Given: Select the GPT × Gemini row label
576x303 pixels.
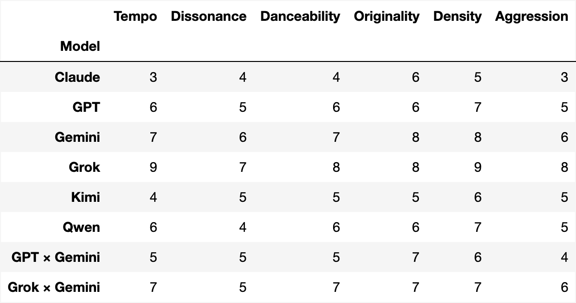Looking at the screenshot, I should click(56, 257).
